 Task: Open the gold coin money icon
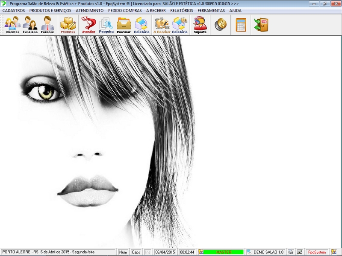pyautogui.click(x=221, y=25)
